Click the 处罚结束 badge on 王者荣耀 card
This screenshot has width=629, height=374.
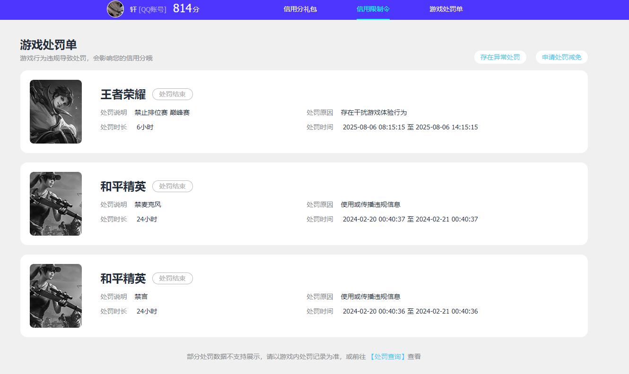pos(172,94)
